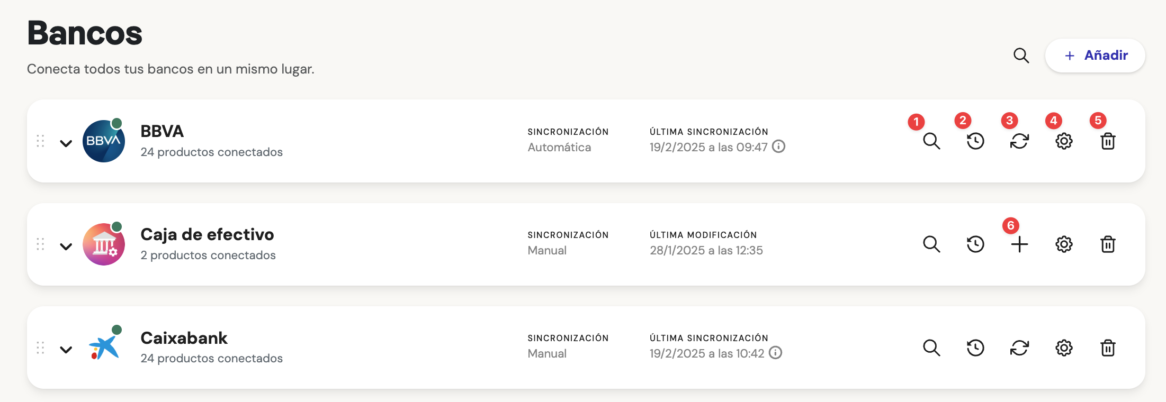This screenshot has height=402, width=1166.
Task: Open Caixabank settings gear
Action: tap(1064, 348)
